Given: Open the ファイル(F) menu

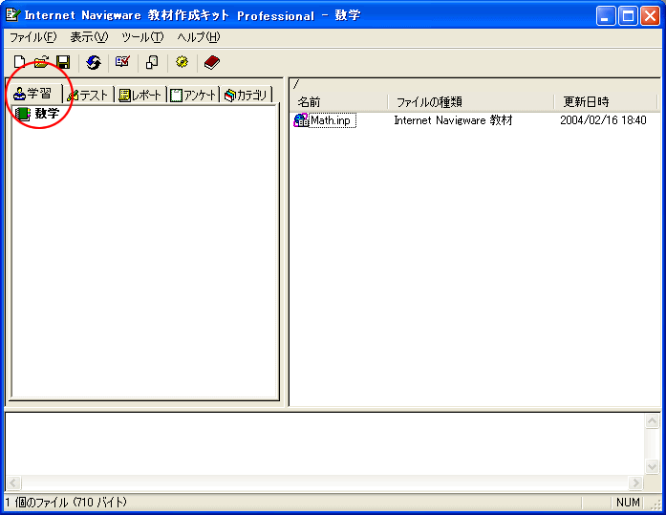Looking at the screenshot, I should (33, 37).
